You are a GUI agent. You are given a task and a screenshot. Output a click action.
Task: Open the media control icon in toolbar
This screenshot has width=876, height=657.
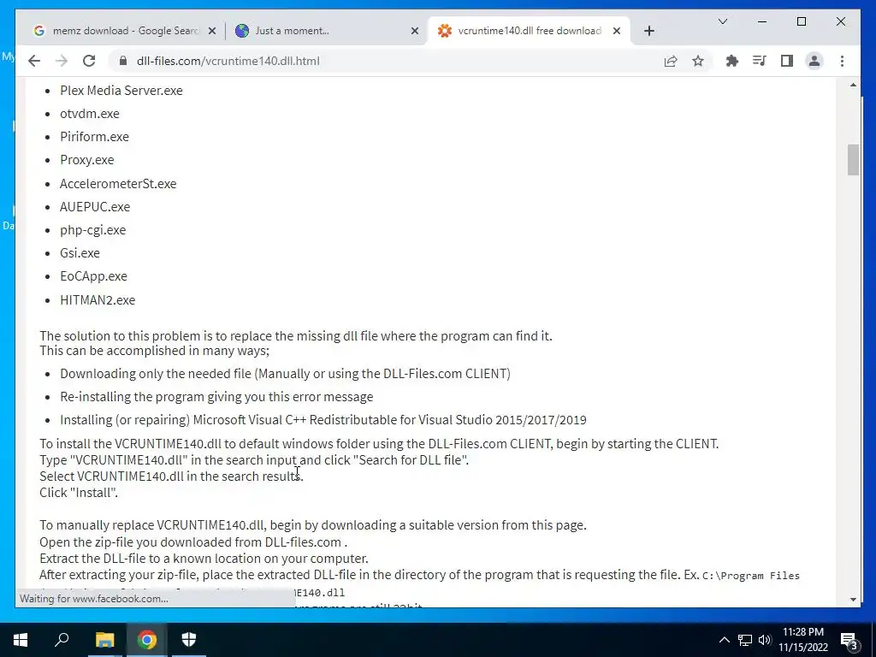pos(760,61)
